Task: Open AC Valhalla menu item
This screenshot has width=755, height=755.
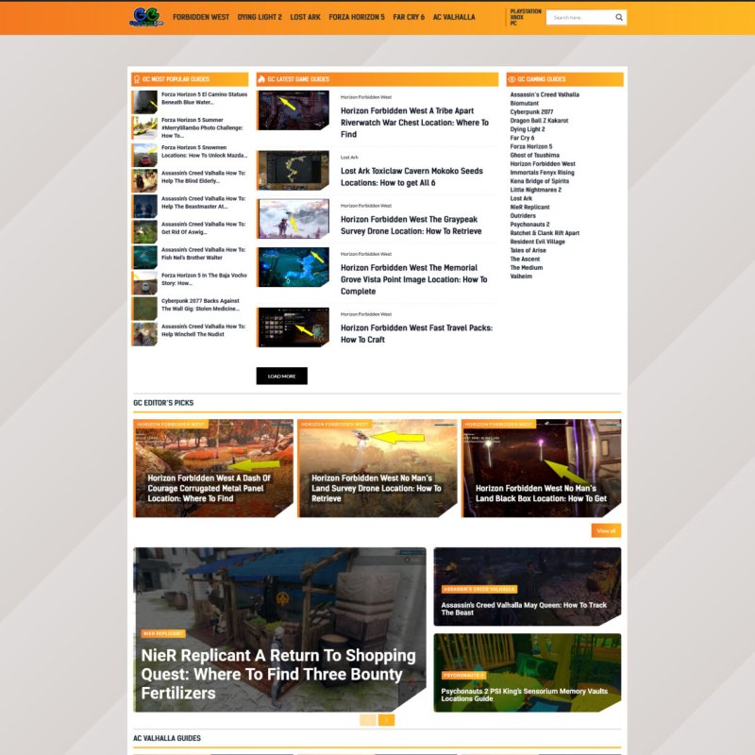Action: [454, 17]
